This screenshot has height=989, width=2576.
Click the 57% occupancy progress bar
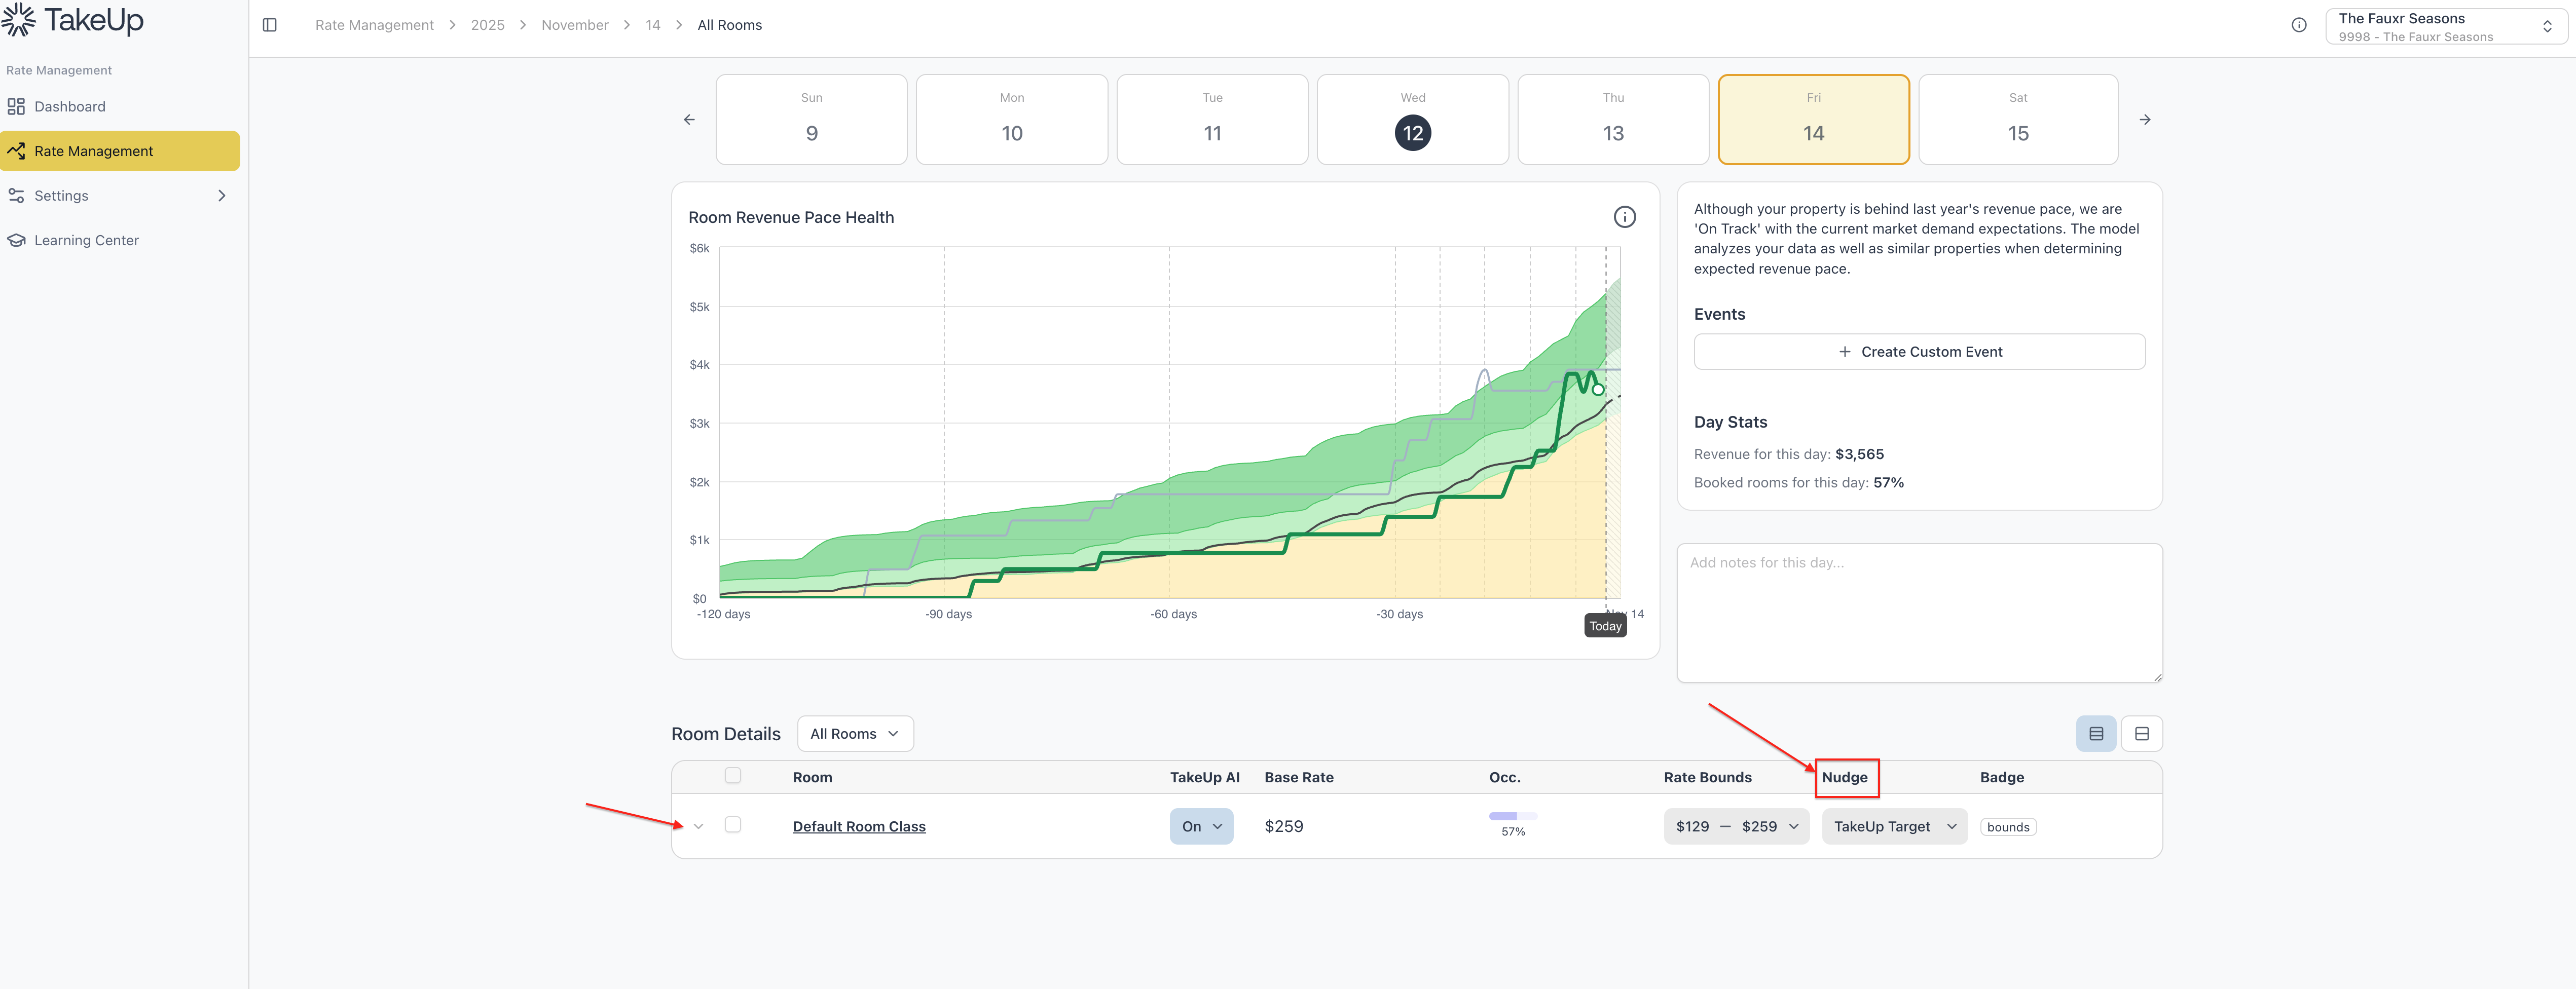tap(1512, 817)
